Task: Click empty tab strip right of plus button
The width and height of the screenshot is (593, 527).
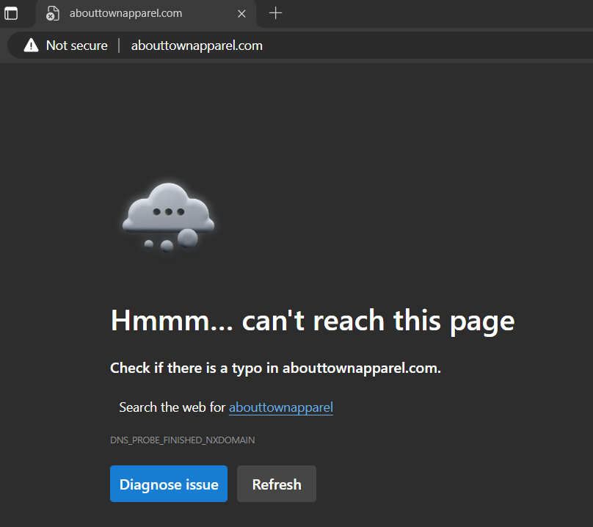Action: pos(440,13)
